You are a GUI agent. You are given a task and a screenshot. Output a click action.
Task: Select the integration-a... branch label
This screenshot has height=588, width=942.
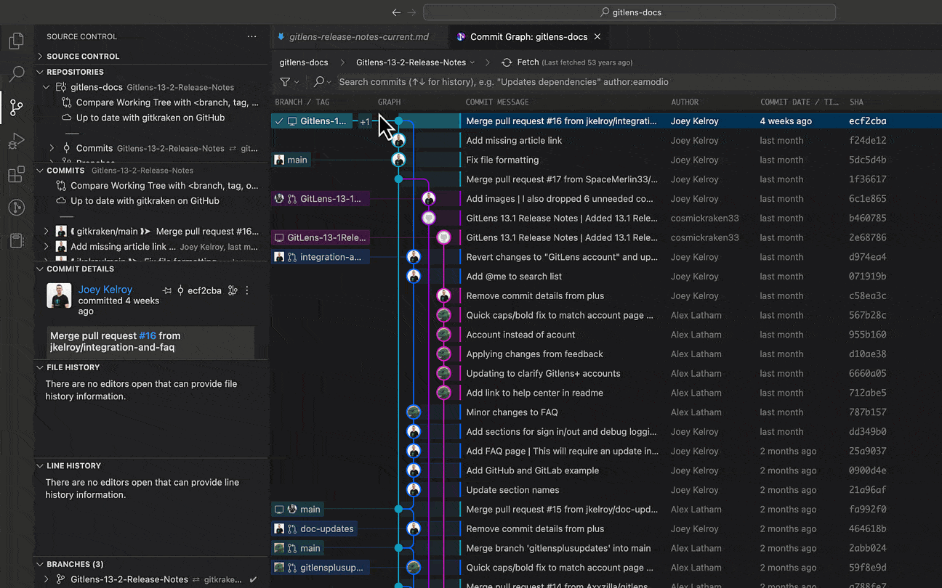pos(320,257)
